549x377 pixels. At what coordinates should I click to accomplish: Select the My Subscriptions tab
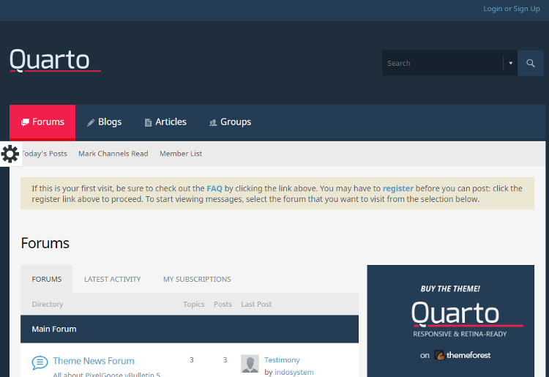[197, 279]
